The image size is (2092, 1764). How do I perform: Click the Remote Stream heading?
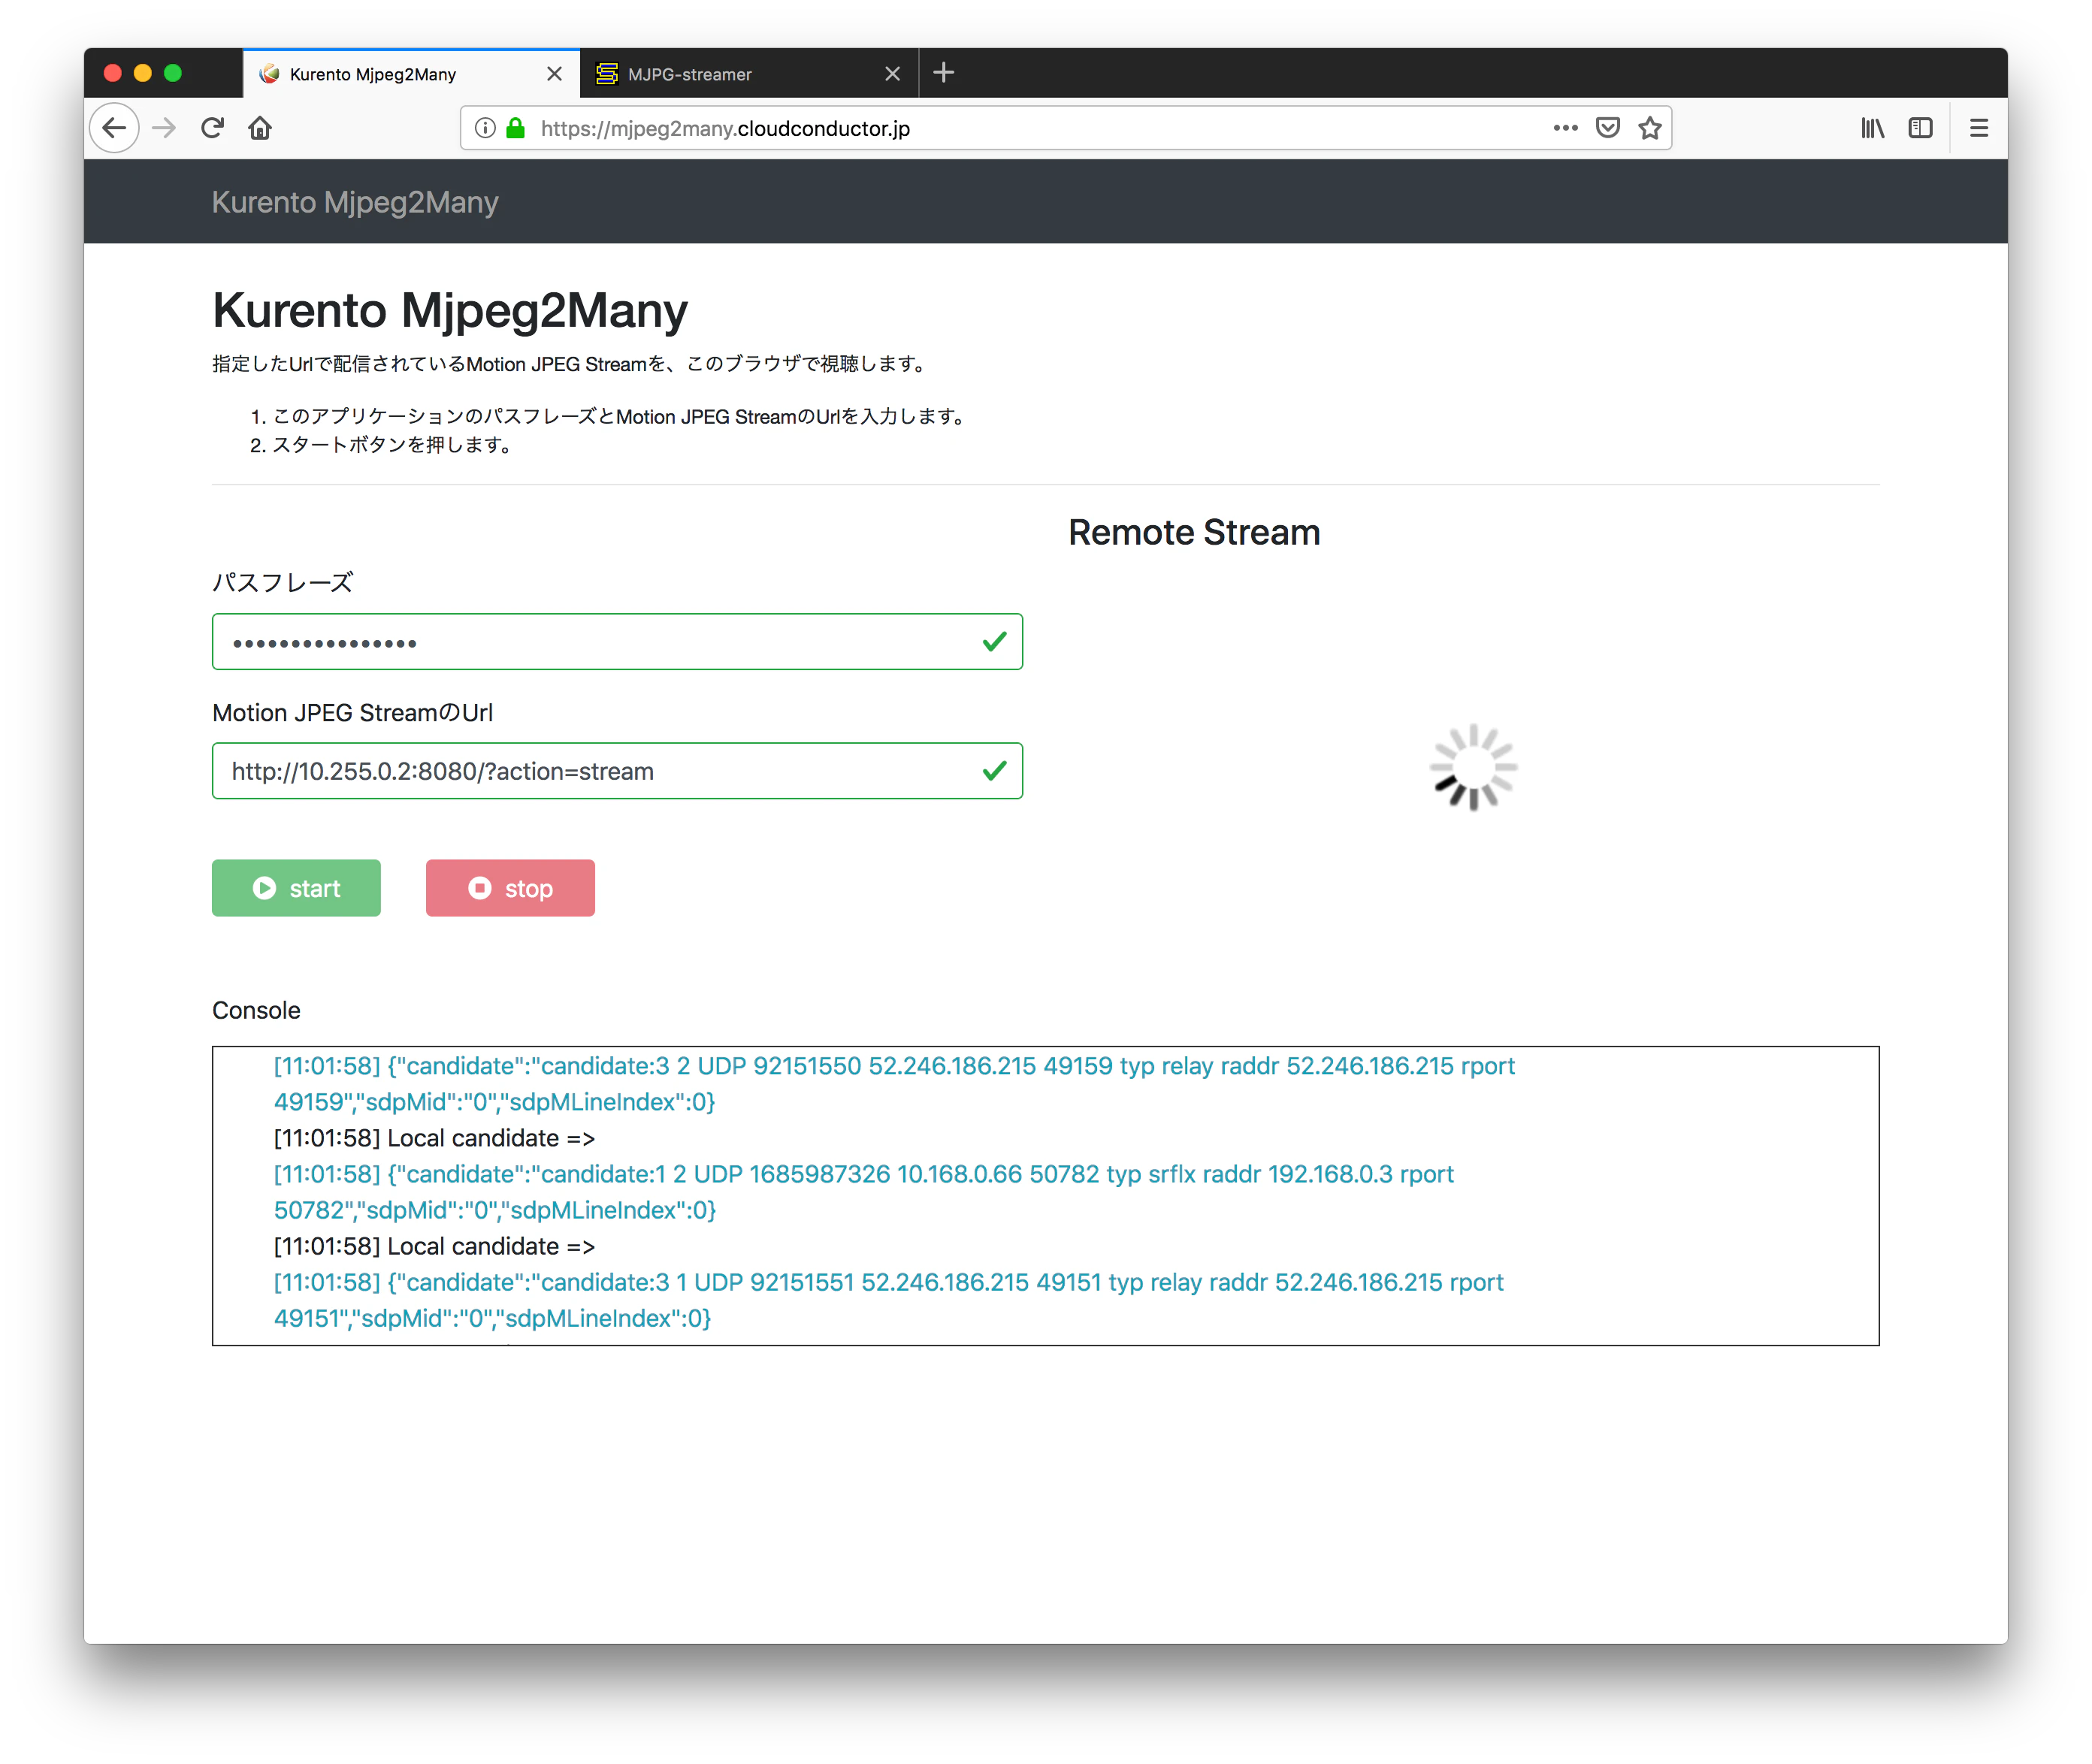click(x=1194, y=533)
